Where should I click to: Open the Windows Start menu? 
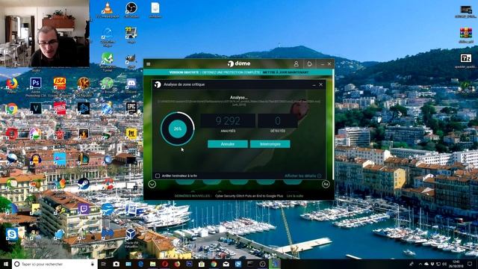pyautogui.click(x=6, y=264)
